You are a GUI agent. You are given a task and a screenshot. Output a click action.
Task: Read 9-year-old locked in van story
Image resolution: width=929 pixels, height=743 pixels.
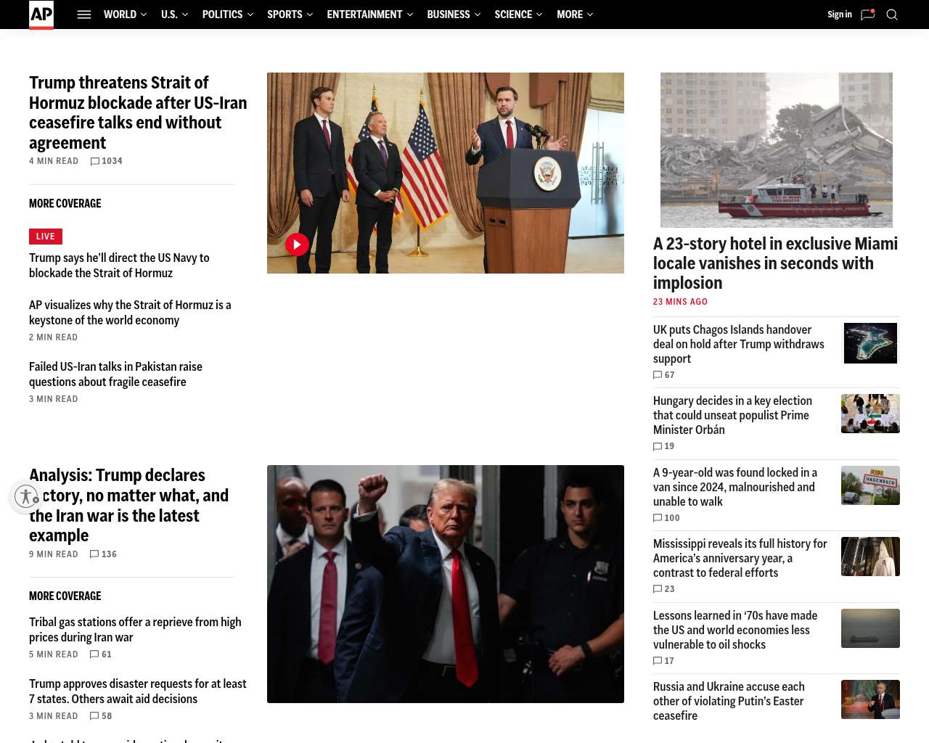click(x=735, y=487)
